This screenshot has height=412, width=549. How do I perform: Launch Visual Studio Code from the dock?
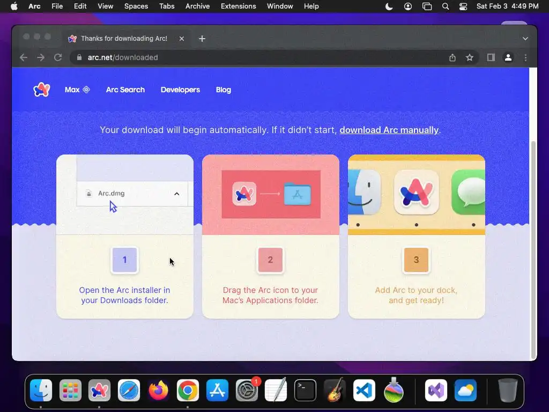[x=364, y=390]
